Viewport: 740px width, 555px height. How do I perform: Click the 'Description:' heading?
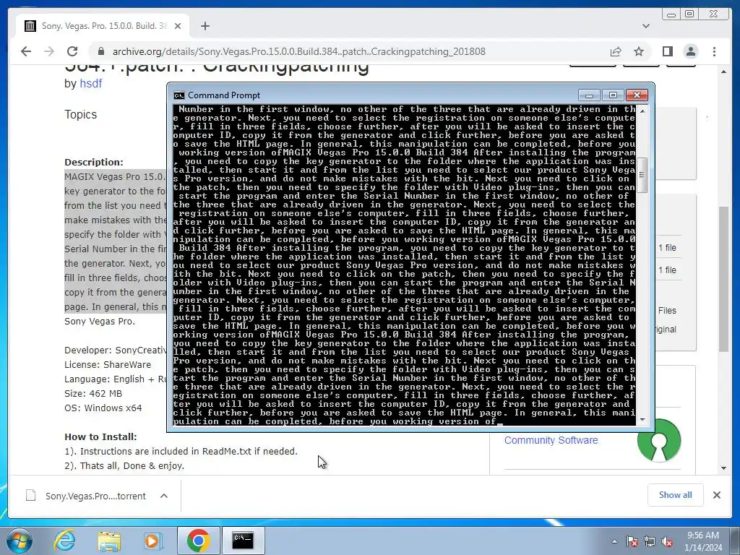click(93, 163)
